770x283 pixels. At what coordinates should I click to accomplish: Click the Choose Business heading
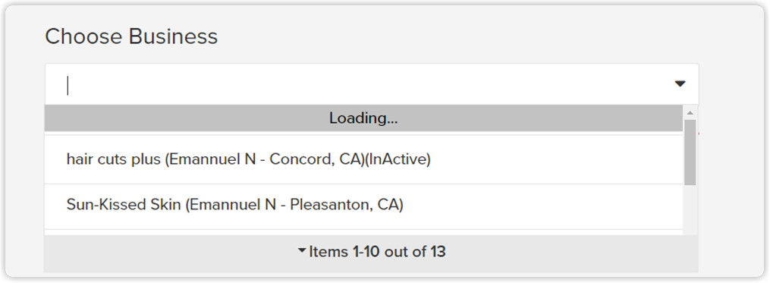pos(131,37)
